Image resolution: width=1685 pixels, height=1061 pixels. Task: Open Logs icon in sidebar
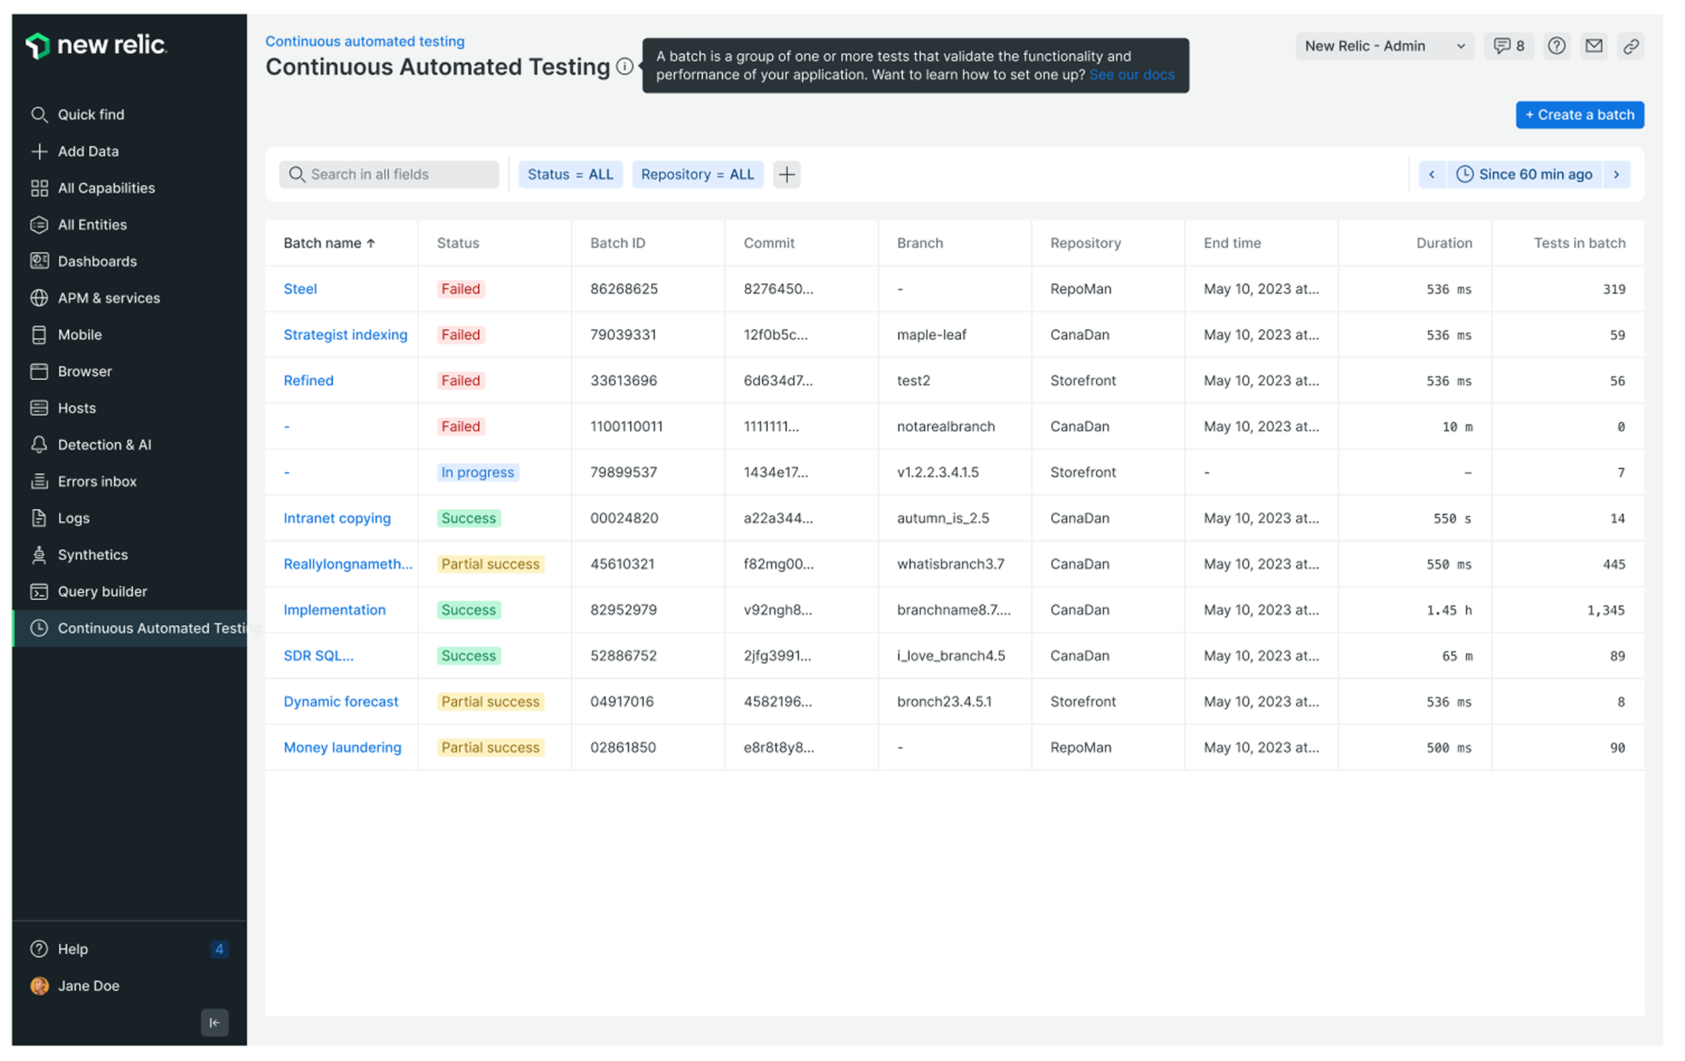click(x=39, y=518)
